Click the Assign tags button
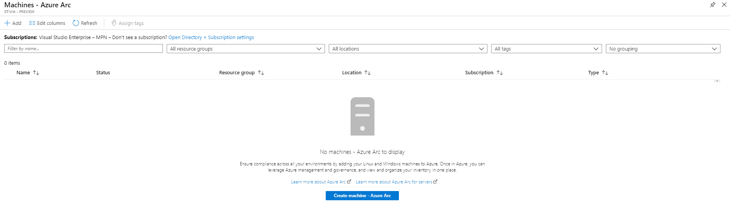Viewport: 730px width, 201px height. (128, 23)
